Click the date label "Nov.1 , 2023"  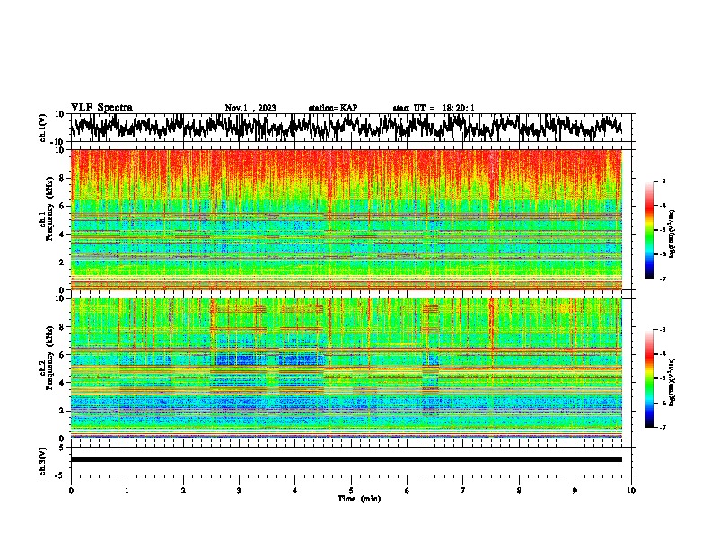click(x=250, y=108)
